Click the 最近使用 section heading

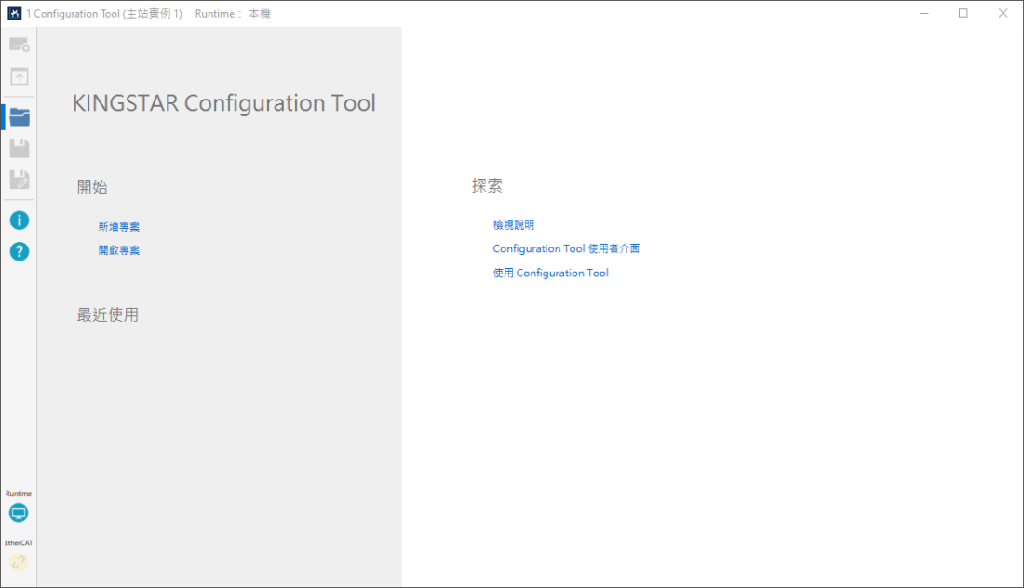coord(107,315)
